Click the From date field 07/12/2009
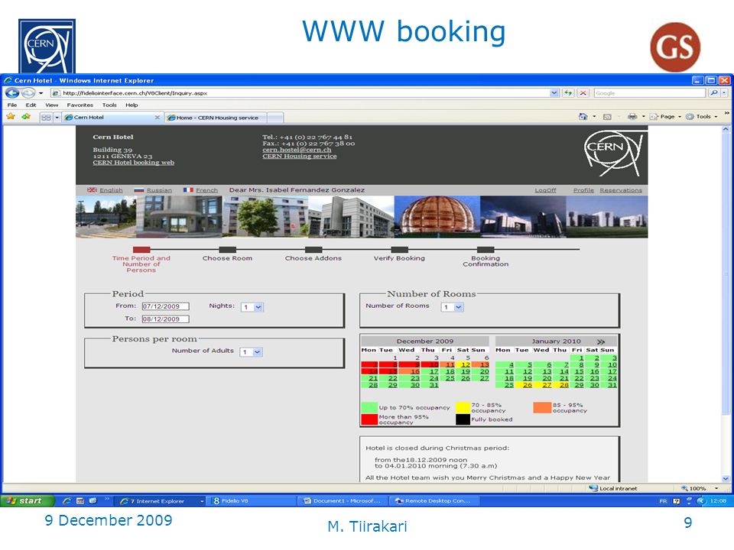The height and width of the screenshot is (550, 734). [166, 306]
